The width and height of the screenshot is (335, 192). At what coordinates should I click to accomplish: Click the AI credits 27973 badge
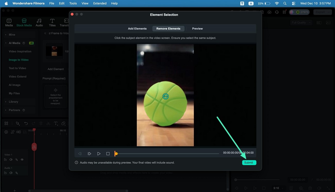299,12
